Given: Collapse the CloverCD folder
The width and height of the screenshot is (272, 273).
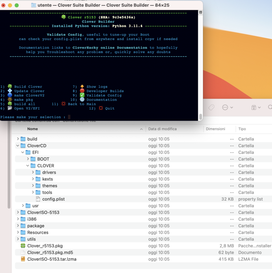Looking at the screenshot, I should coord(18,146).
